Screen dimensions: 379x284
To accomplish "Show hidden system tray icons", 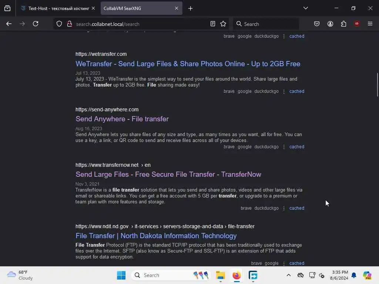I will pos(289,275).
